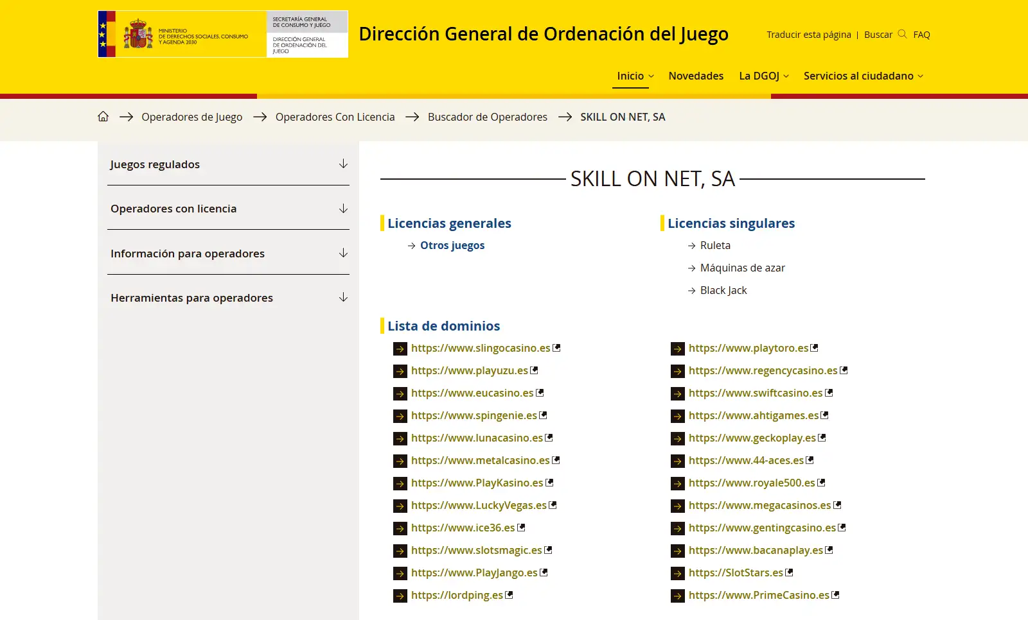Click external link icon after megacasinos.es
Image resolution: width=1028 pixels, height=620 pixels.
pyautogui.click(x=837, y=504)
